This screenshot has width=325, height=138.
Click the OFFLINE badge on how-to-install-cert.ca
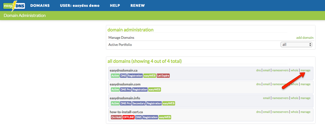128,117
